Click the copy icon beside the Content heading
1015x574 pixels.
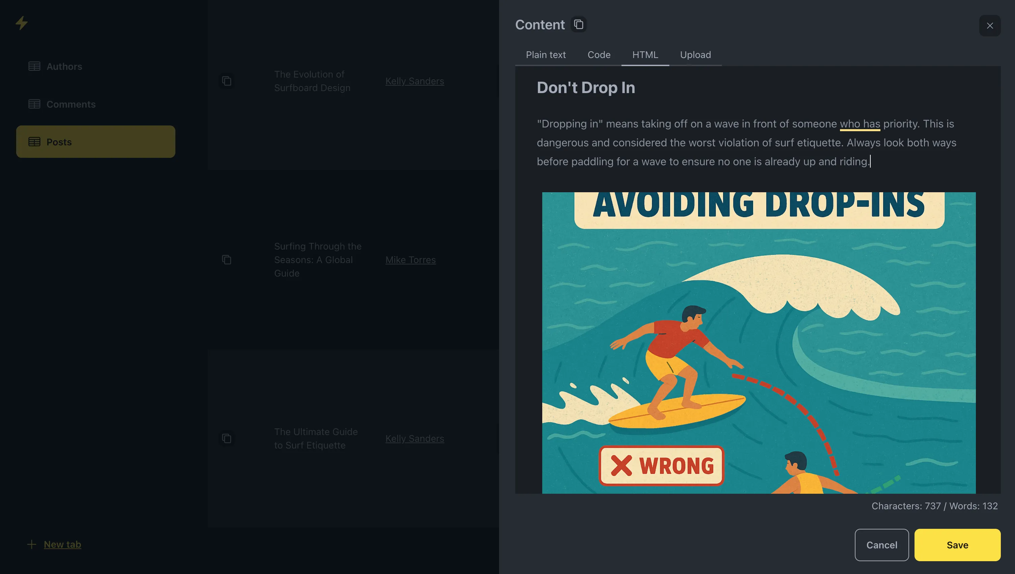(578, 24)
